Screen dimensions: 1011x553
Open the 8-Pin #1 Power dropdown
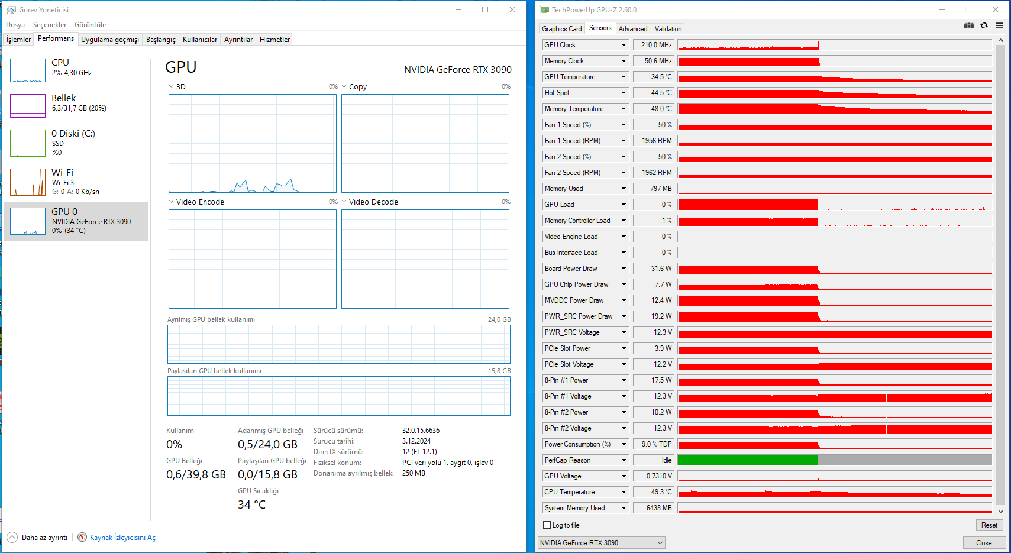(624, 380)
